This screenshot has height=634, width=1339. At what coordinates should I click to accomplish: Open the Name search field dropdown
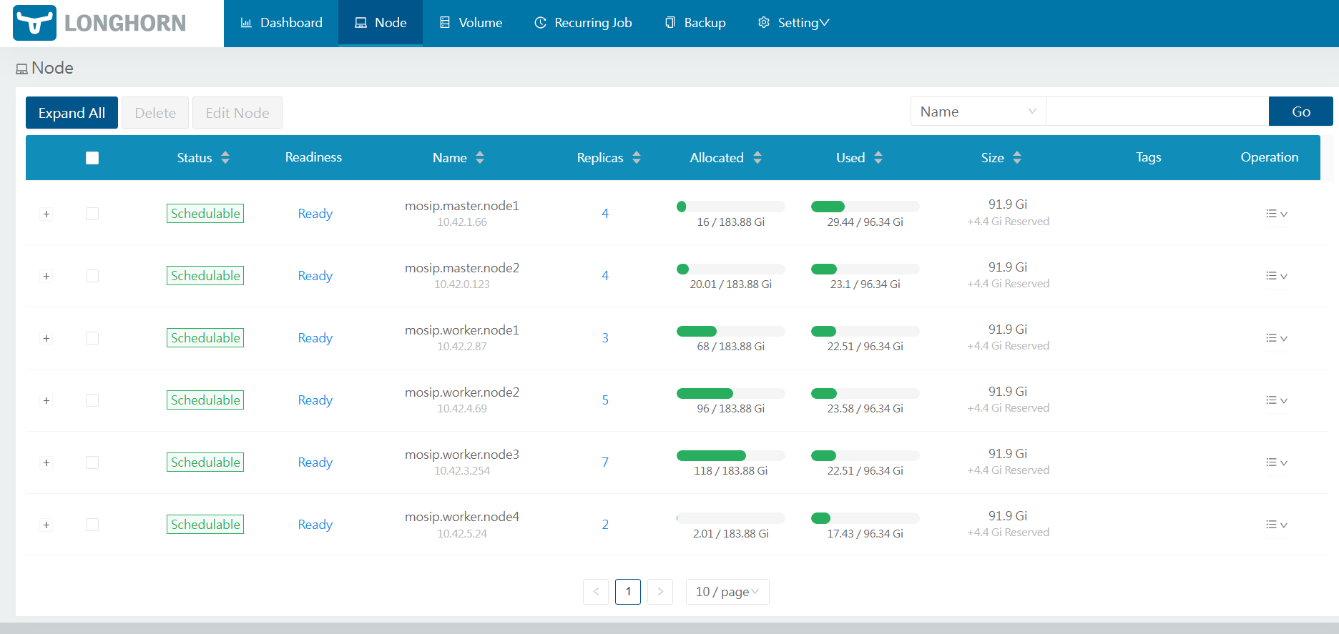(x=978, y=112)
